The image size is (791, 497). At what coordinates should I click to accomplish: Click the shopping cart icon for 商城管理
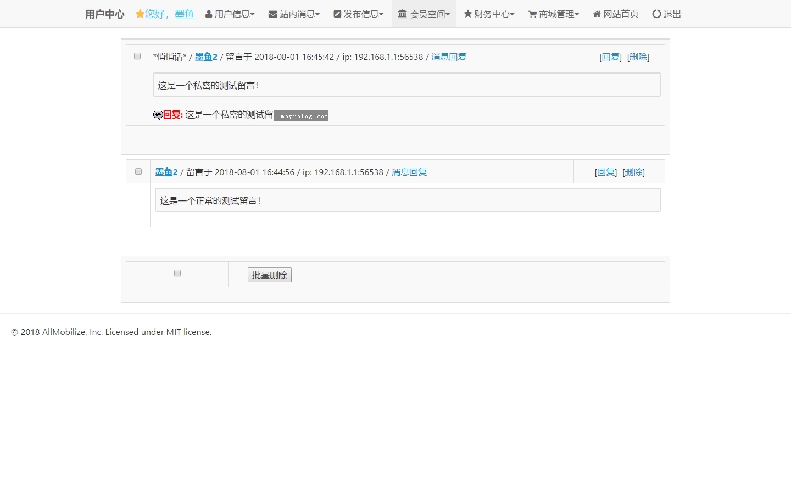click(x=532, y=14)
